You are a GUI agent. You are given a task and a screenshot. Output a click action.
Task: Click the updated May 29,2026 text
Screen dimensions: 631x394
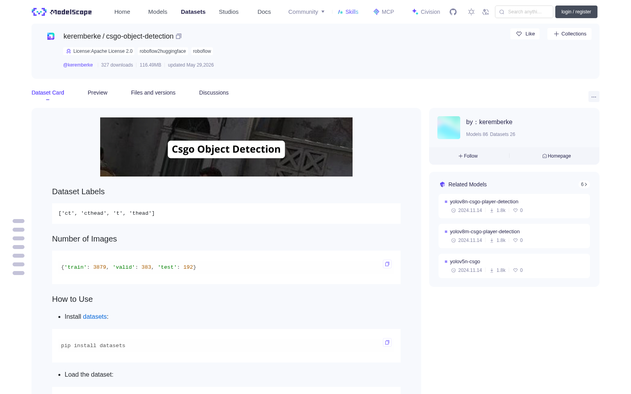[191, 65]
